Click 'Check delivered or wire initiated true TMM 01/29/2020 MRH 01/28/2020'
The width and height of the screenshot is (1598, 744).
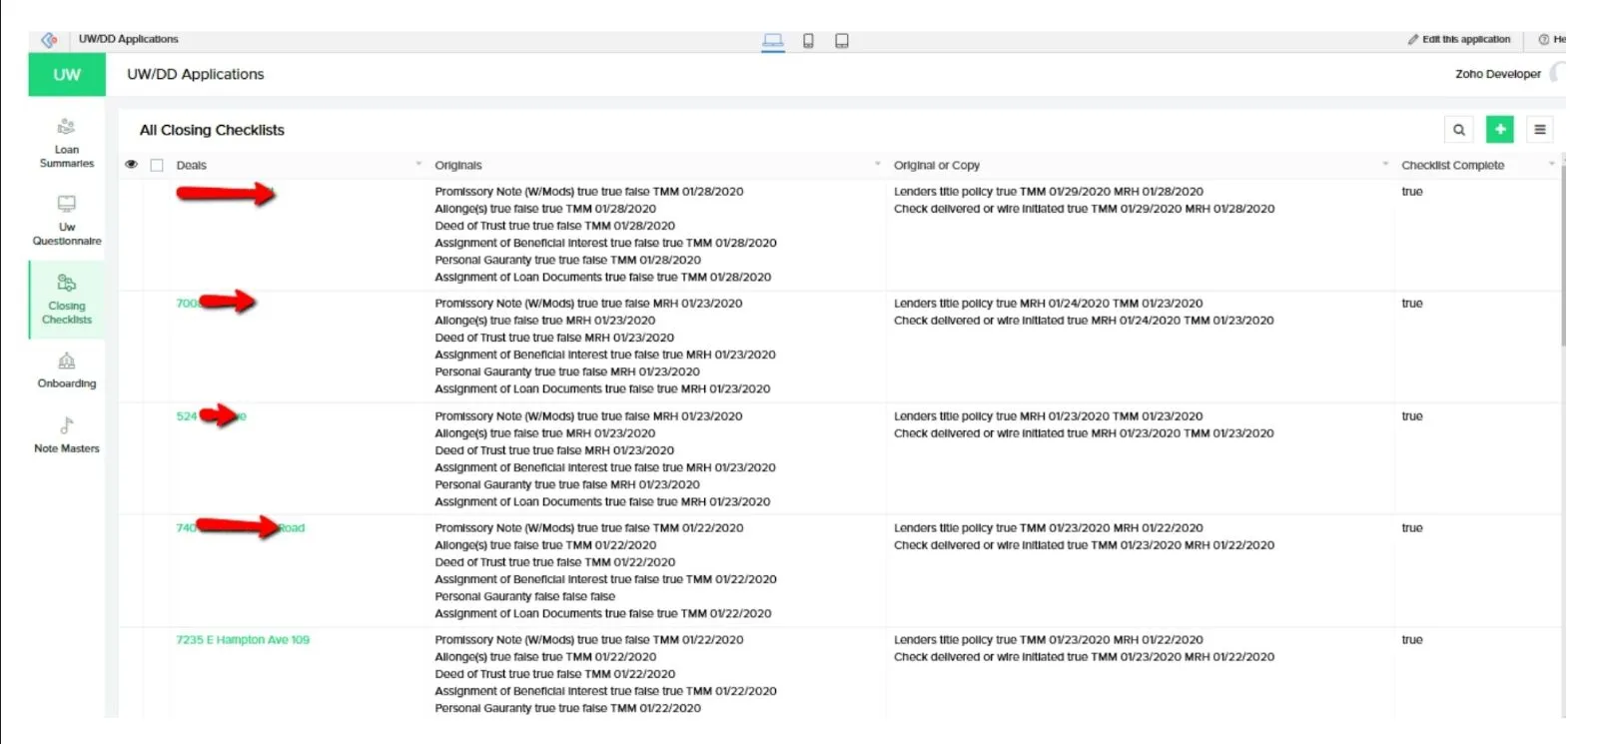[1085, 209]
